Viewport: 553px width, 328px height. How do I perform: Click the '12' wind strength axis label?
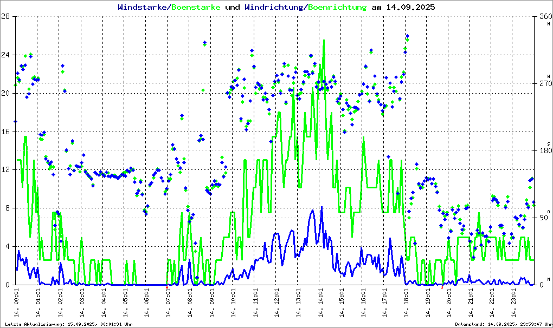click(x=5, y=169)
